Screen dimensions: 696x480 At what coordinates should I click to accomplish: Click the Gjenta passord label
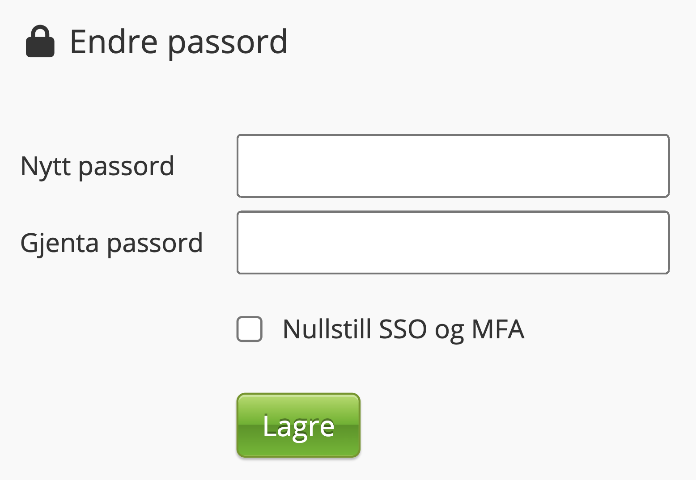111,243
